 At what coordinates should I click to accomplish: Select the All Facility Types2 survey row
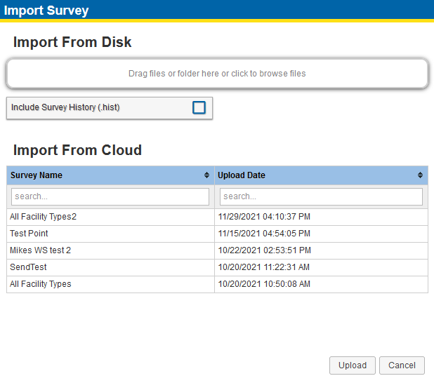(217, 217)
